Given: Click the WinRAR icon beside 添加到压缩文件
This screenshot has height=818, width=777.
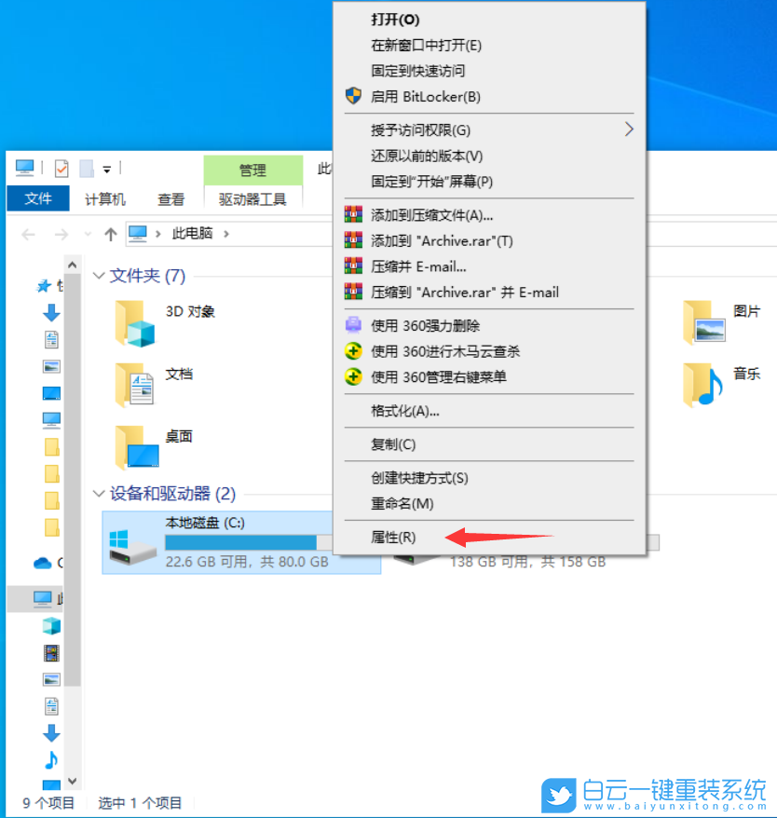Looking at the screenshot, I should (354, 213).
